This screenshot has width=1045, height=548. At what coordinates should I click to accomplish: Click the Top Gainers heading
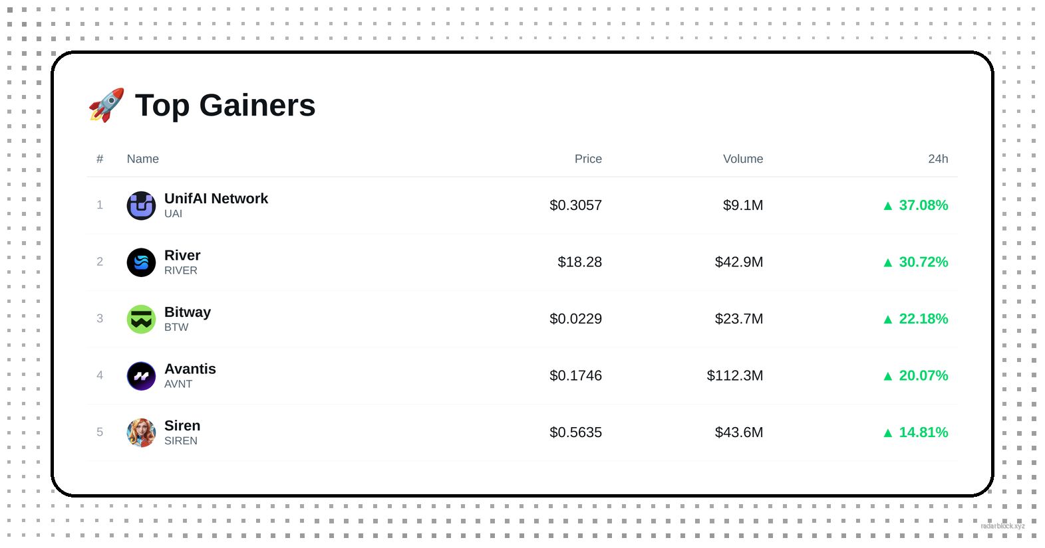[225, 105]
